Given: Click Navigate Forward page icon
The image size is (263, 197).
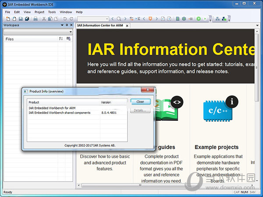Looking at the screenshot, I should coord(169,19).
